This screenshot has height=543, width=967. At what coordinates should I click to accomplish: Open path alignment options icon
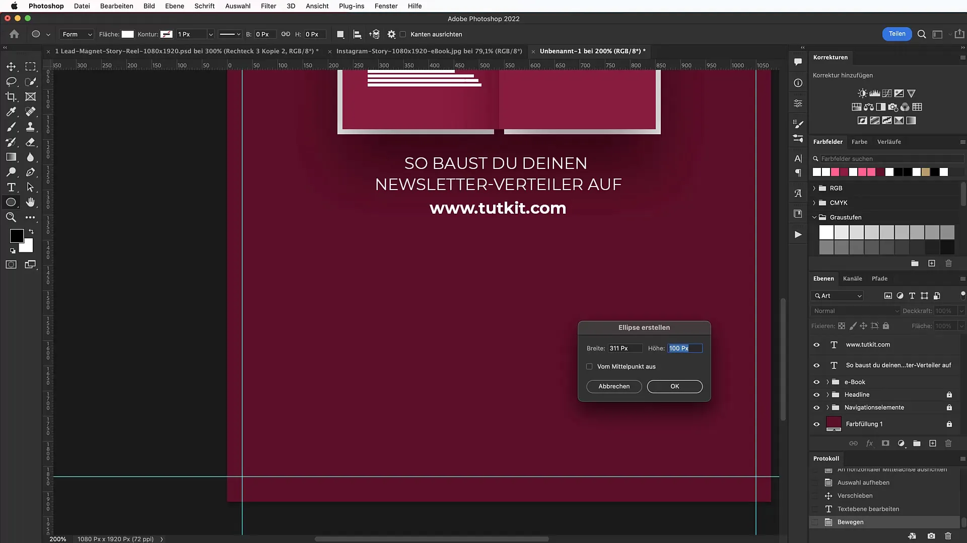(x=357, y=34)
